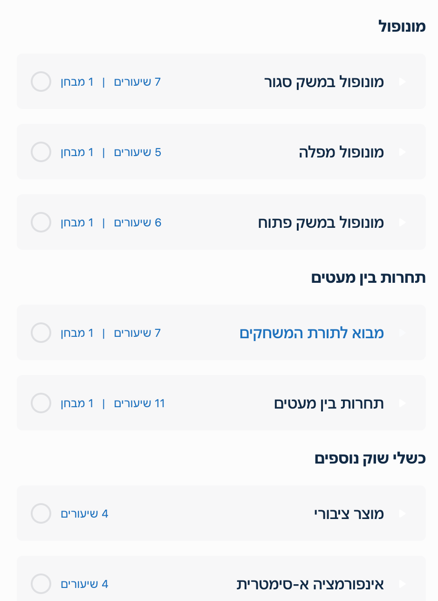Expand the תחרות בין מעטים lesson arrow
This screenshot has height=601, width=438.
coord(403,403)
